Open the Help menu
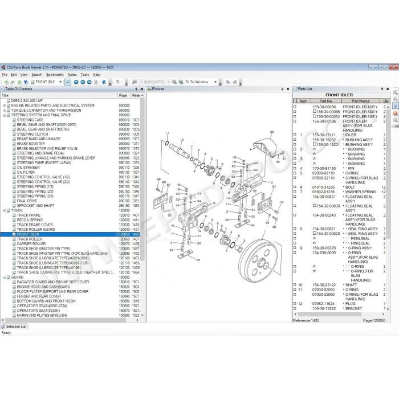 tap(96, 75)
